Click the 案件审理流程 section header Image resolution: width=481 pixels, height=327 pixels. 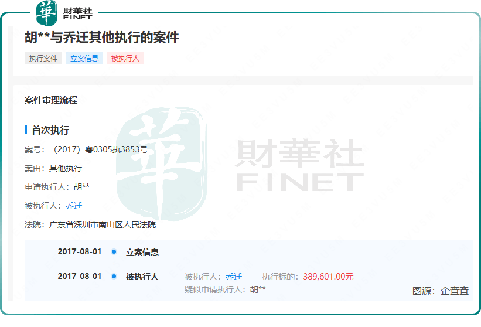pyautogui.click(x=51, y=100)
